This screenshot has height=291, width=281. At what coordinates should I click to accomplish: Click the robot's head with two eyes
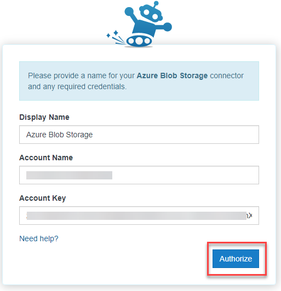point(151,14)
